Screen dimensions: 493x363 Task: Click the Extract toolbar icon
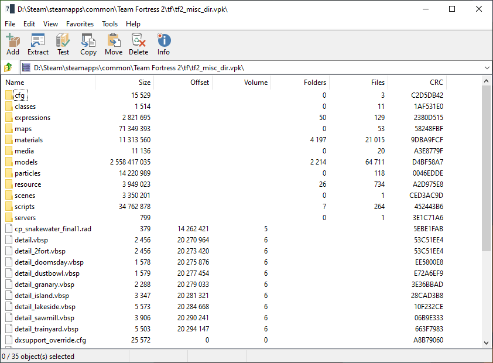pyautogui.click(x=38, y=44)
